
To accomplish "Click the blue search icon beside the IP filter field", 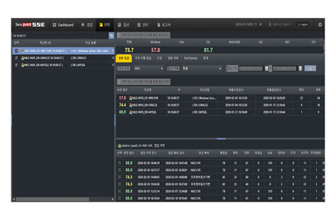I will (x=111, y=36).
